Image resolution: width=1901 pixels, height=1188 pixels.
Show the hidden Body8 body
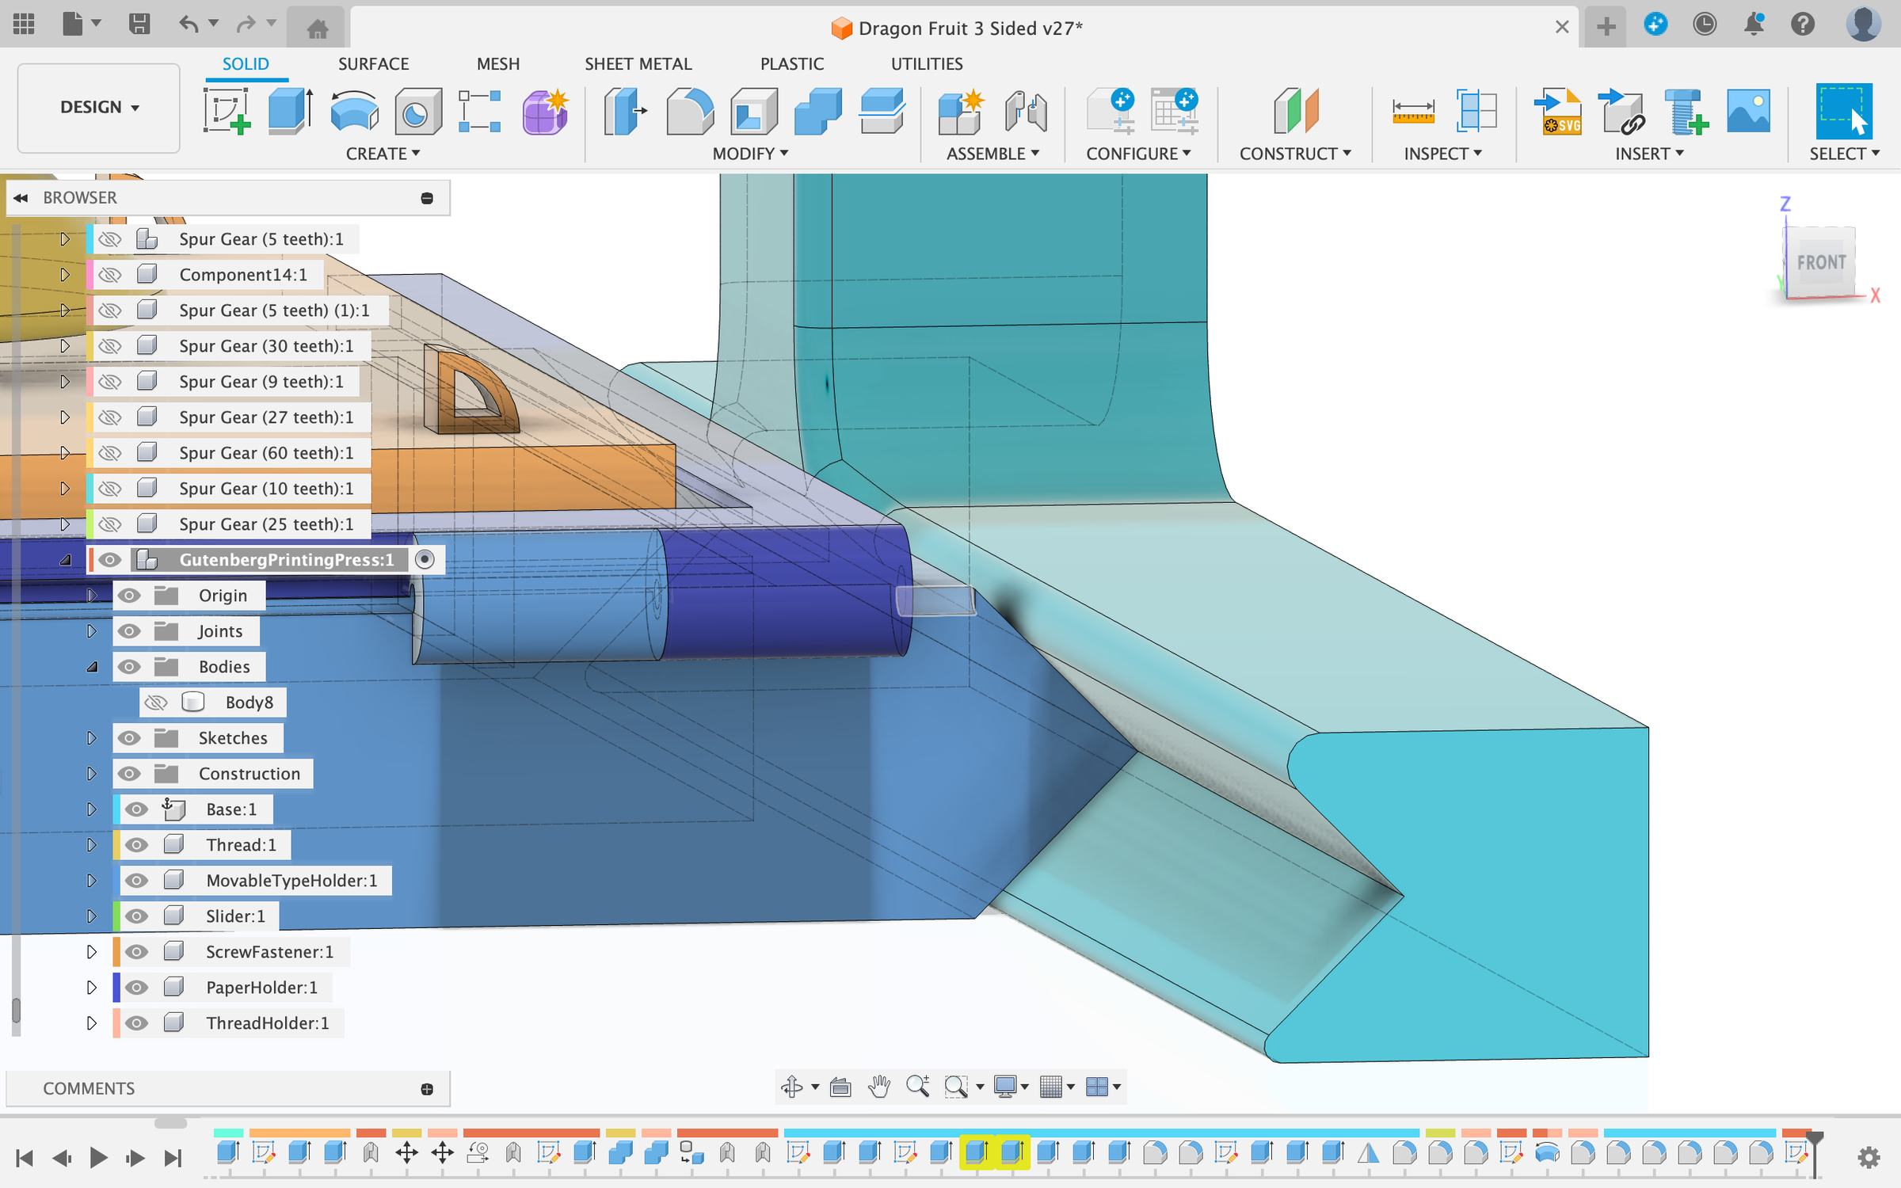click(156, 703)
